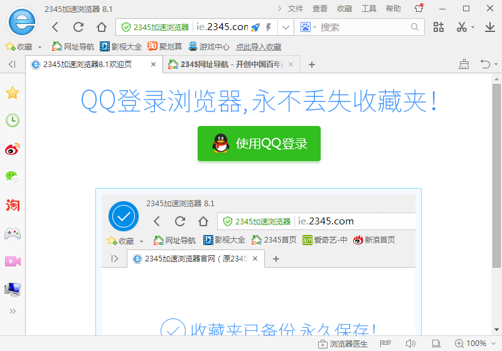Expand more sidebar items chevron
502x351 pixels.
13,311
